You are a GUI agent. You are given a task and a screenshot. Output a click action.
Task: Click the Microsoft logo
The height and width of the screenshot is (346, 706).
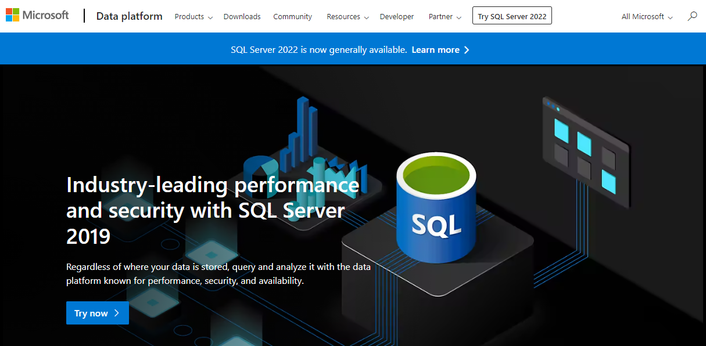(x=37, y=16)
